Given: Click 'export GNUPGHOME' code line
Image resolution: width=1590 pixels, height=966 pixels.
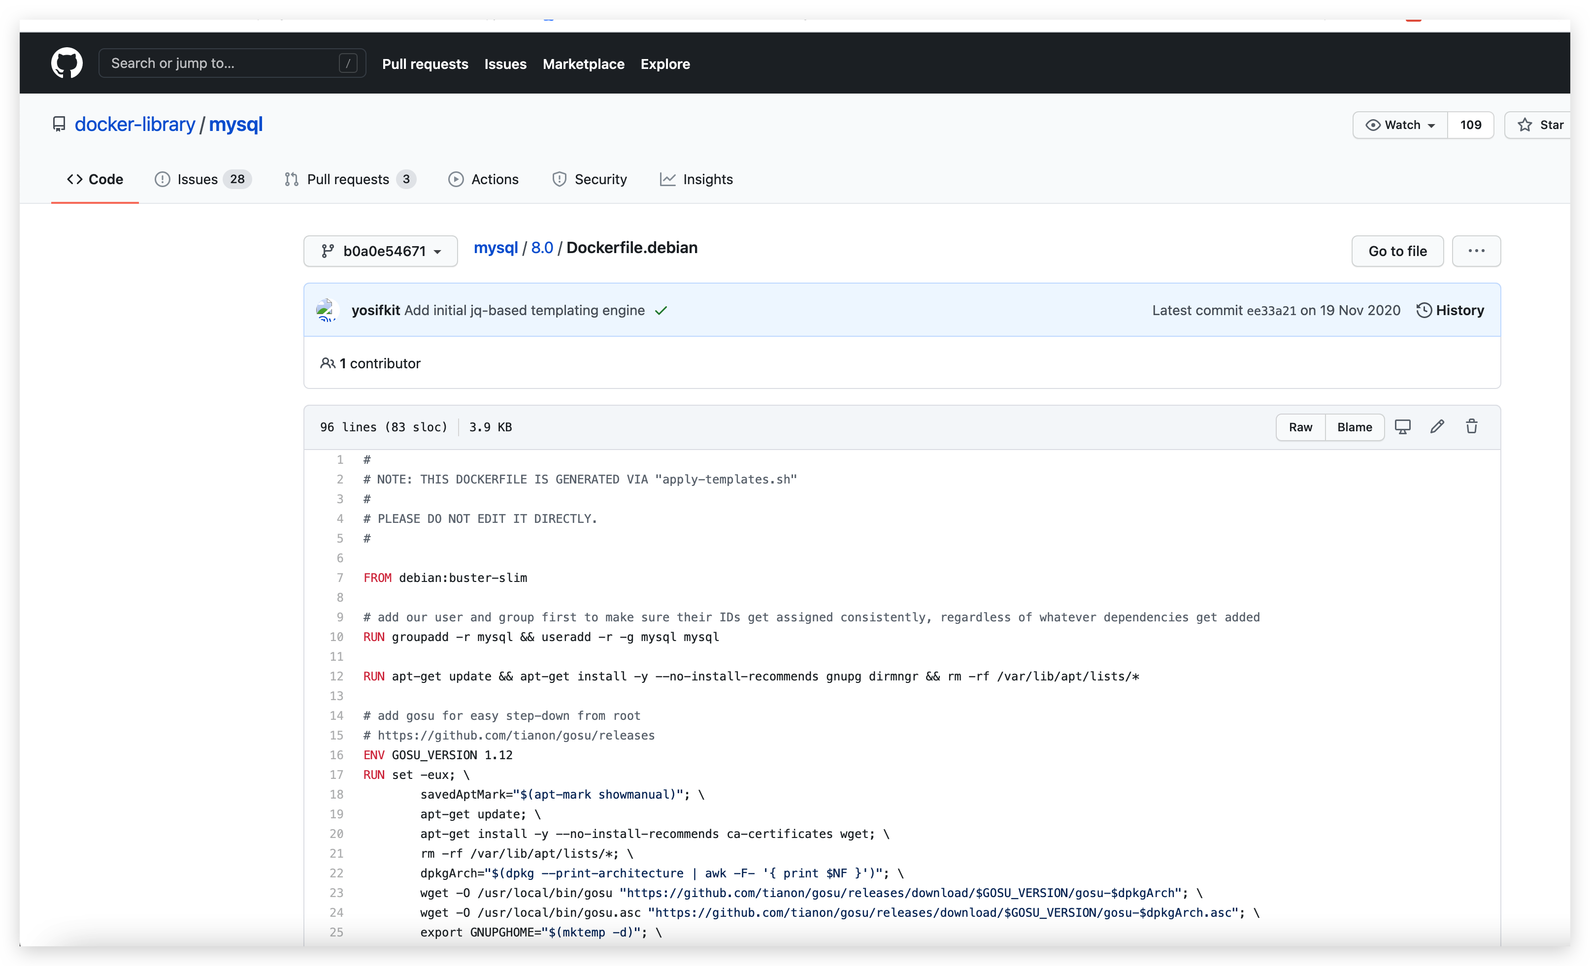Looking at the screenshot, I should click(541, 933).
